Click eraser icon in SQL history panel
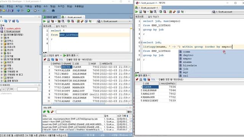The height and width of the screenshot is (137, 244). tap(52, 112)
